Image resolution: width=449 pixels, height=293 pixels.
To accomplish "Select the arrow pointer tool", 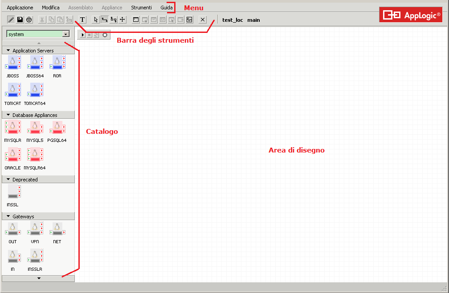I will (x=95, y=20).
